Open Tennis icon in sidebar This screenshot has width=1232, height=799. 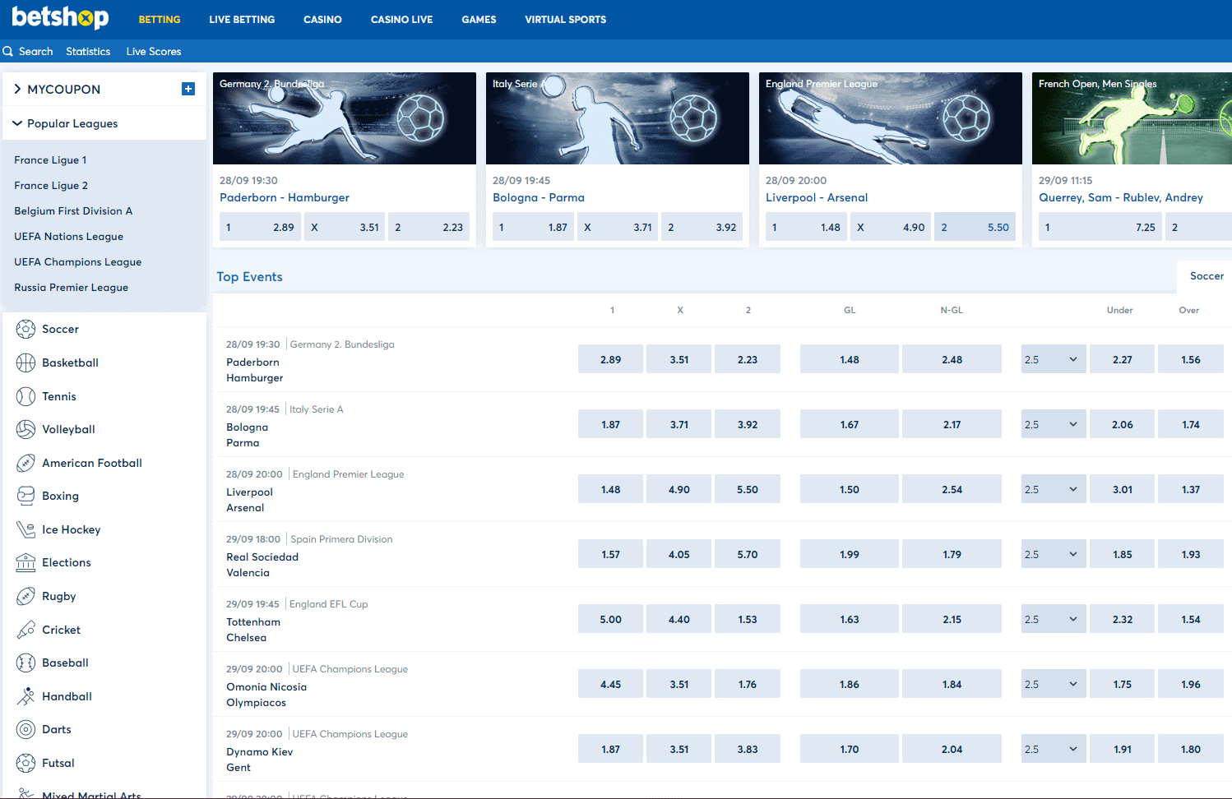coord(25,396)
